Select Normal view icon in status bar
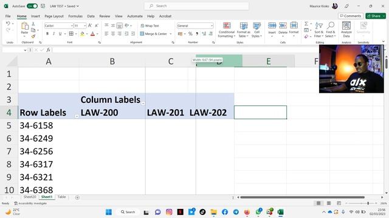 point(318,203)
